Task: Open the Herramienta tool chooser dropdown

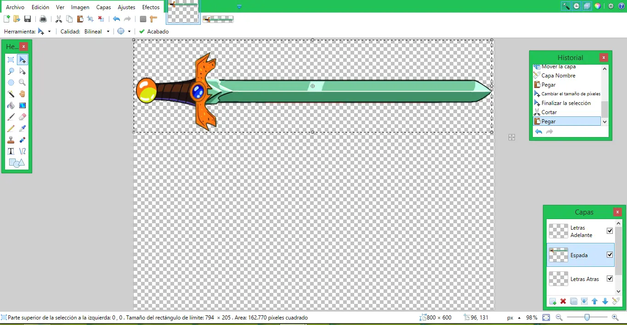Action: click(45, 32)
